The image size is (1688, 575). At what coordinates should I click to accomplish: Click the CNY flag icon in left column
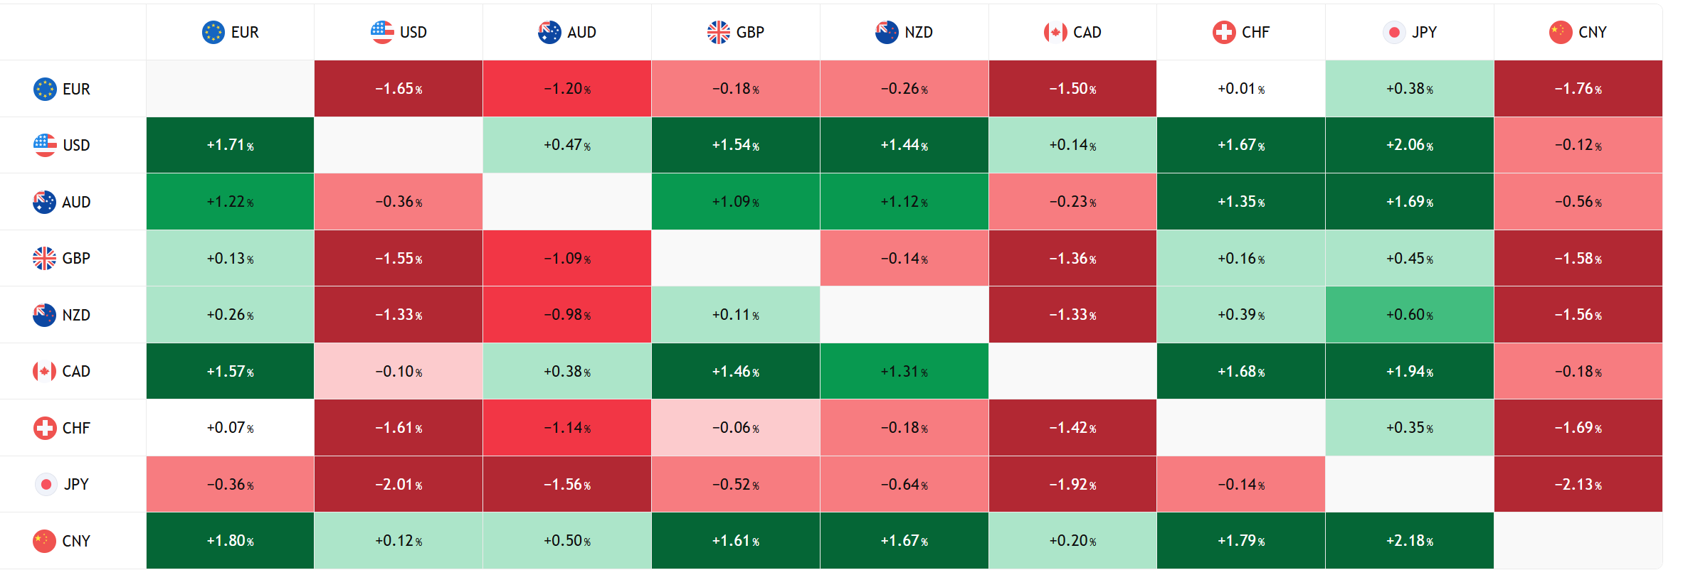coord(44,541)
